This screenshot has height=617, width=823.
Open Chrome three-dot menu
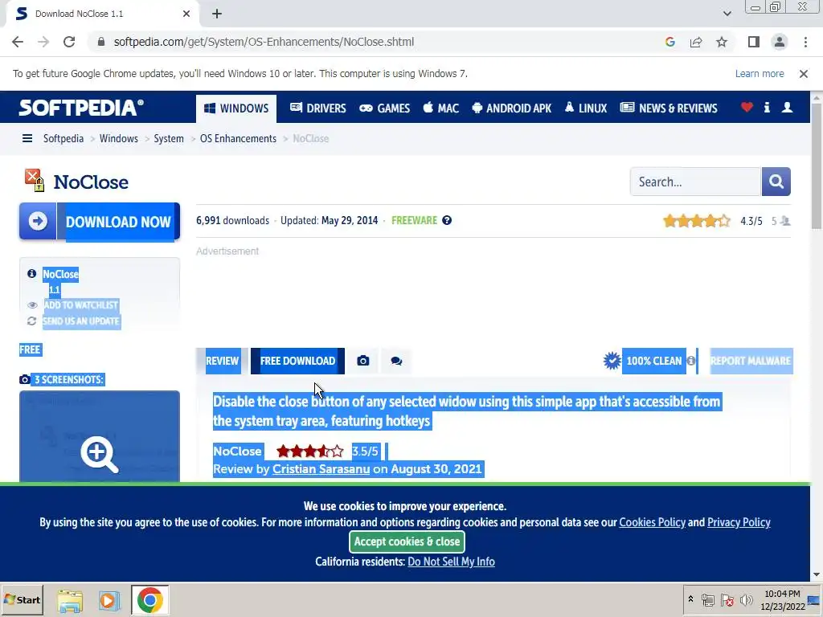pos(805,42)
